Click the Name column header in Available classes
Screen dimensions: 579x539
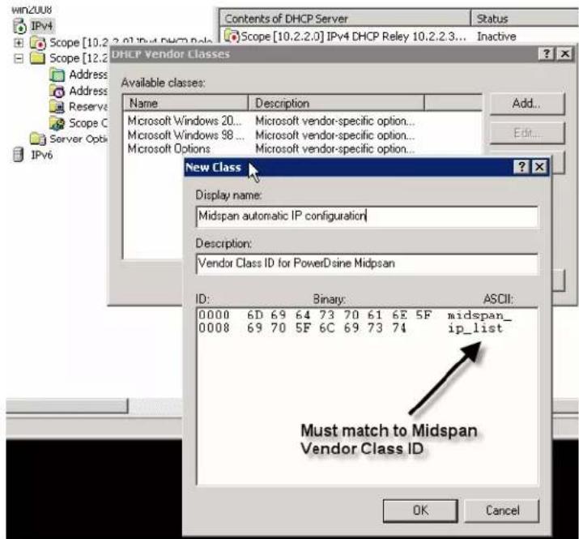185,103
